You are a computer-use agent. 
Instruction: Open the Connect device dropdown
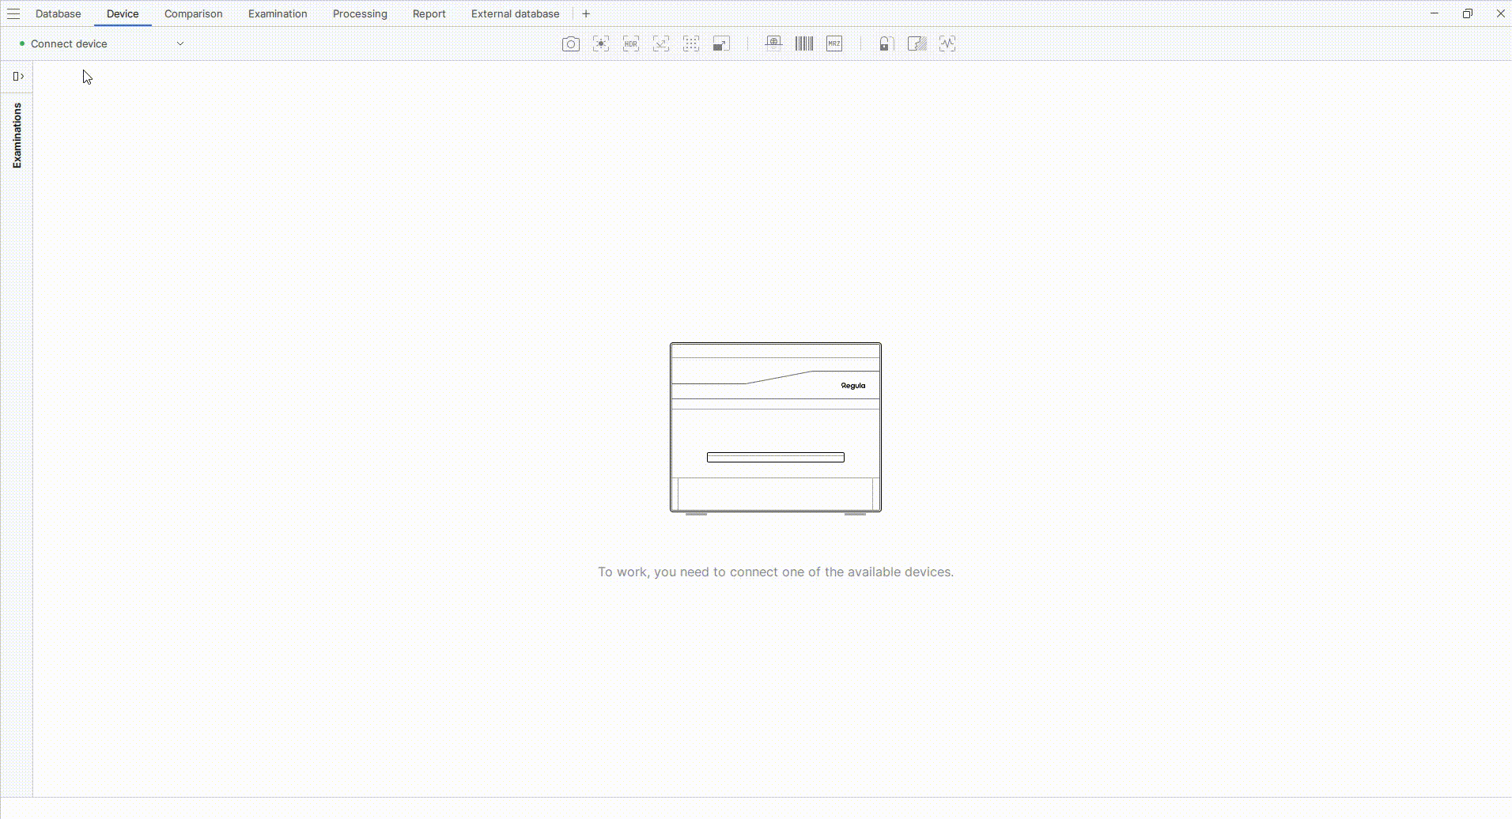102,44
